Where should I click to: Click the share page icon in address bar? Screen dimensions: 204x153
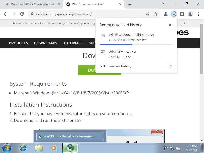pyautogui.click(x=147, y=14)
